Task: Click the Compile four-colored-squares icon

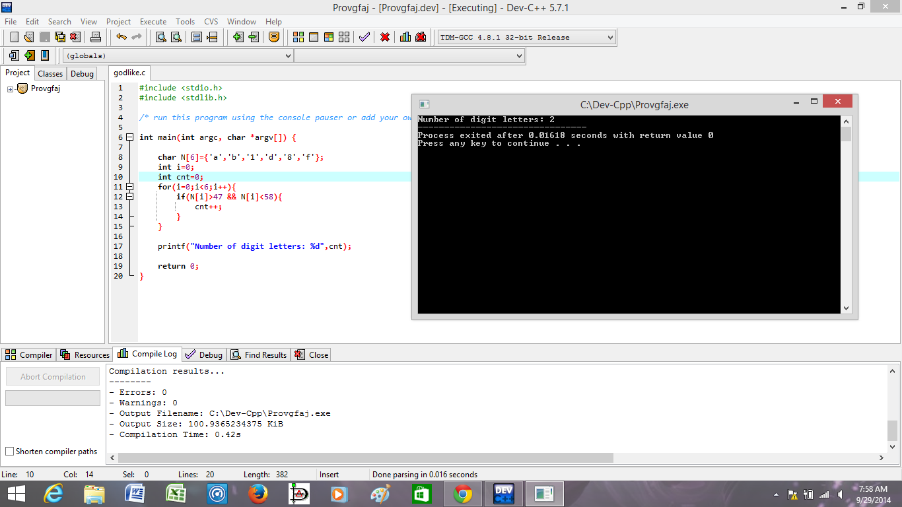Action: tap(298, 37)
